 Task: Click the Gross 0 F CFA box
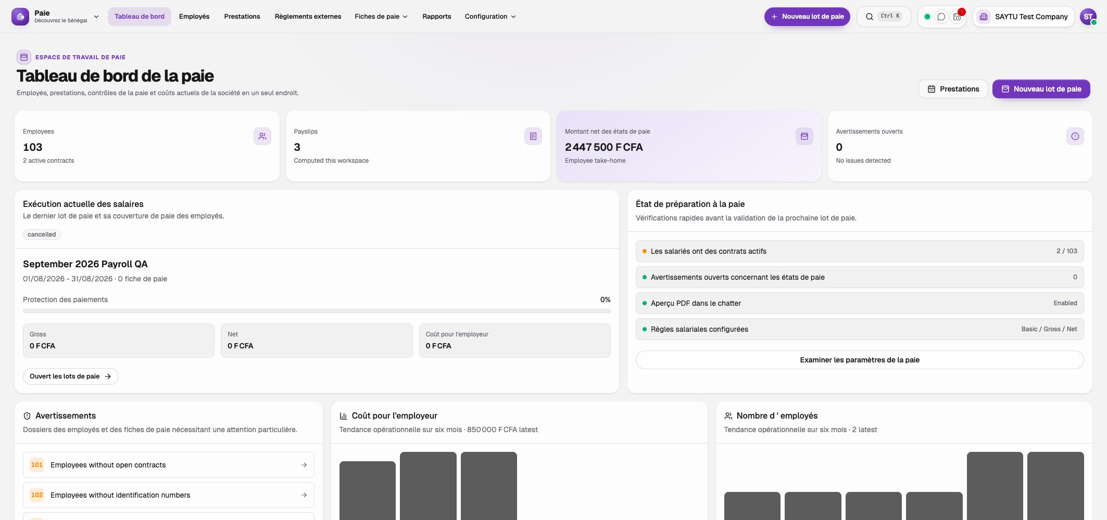pyautogui.click(x=119, y=341)
